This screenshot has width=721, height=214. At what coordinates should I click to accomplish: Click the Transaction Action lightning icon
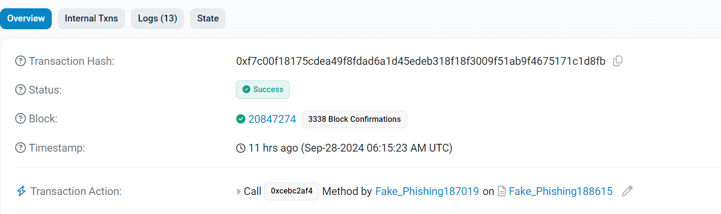click(21, 191)
